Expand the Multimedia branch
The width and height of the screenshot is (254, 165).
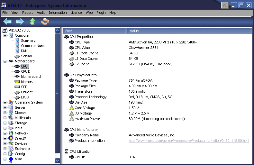pyautogui.click(x=5, y=118)
